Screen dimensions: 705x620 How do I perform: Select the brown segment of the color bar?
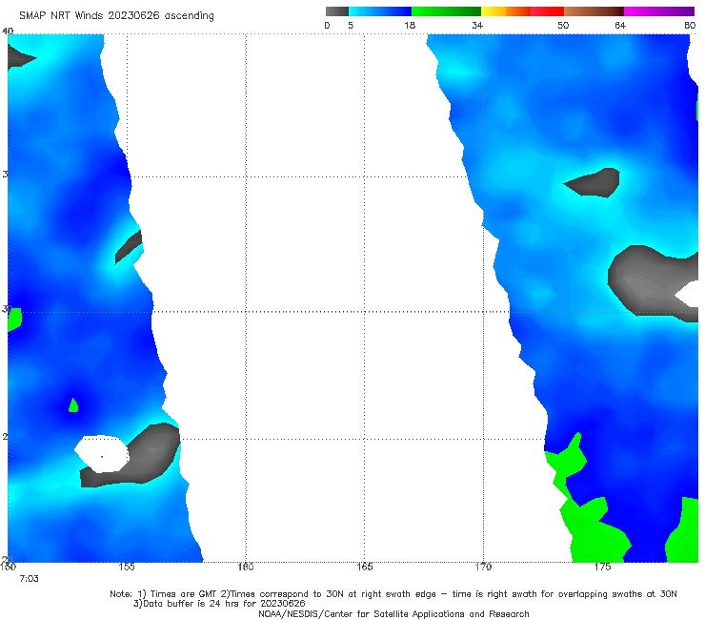tap(594, 11)
